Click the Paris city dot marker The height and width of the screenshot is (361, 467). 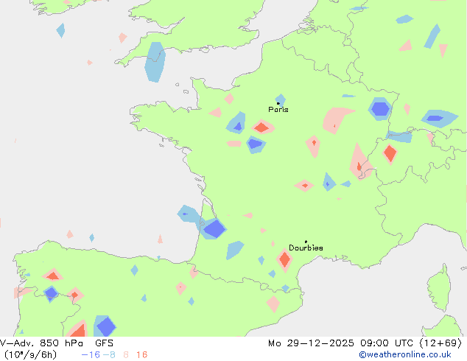pyautogui.click(x=278, y=103)
